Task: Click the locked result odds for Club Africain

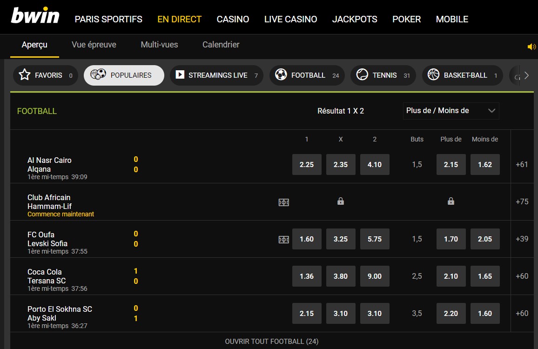Action: coord(340,201)
